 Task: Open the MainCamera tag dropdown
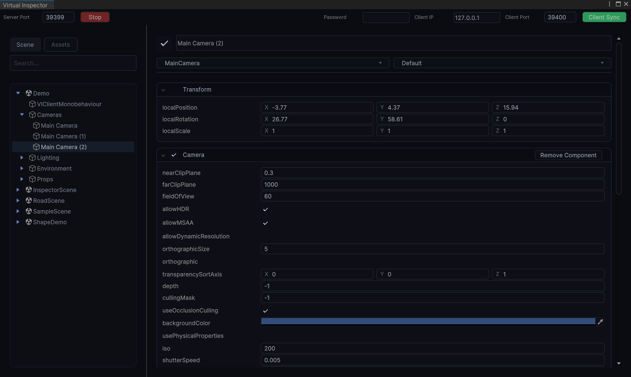pyautogui.click(x=272, y=63)
